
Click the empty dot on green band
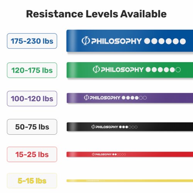[x=178, y=69]
